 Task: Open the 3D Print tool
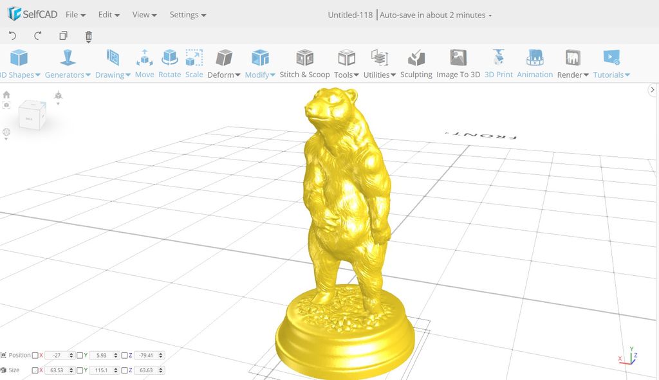[x=497, y=64]
